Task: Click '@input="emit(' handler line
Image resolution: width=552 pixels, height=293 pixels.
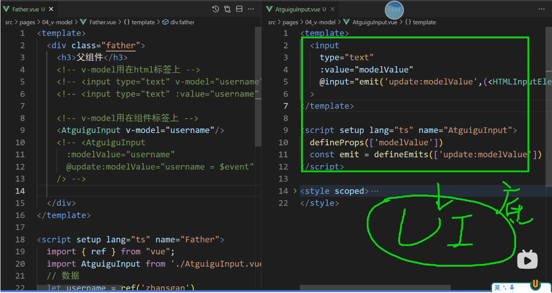Action: click(x=436, y=81)
